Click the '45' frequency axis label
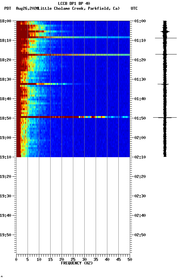179x280 pixels. pyautogui.click(x=118, y=260)
